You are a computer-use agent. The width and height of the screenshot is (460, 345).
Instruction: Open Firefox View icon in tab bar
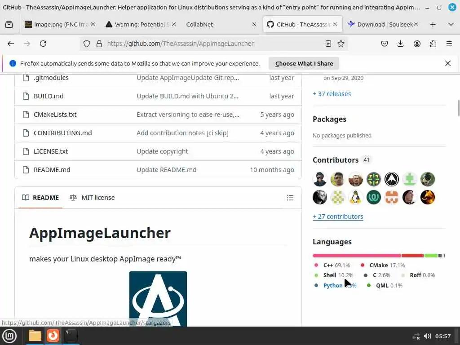pyautogui.click(x=9, y=24)
